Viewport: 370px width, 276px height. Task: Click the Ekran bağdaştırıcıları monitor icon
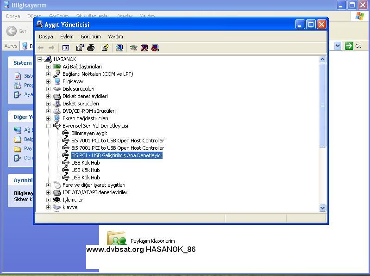[x=57, y=118]
